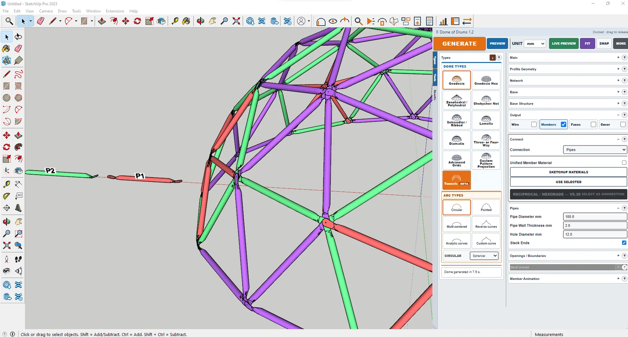
Task: Toggle the Stack Ends checkbox
Action: [x=624, y=243]
